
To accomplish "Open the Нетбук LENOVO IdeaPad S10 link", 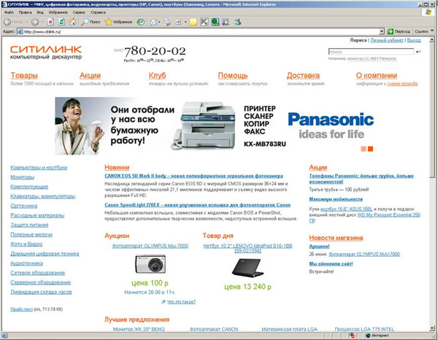I will click(x=247, y=248).
